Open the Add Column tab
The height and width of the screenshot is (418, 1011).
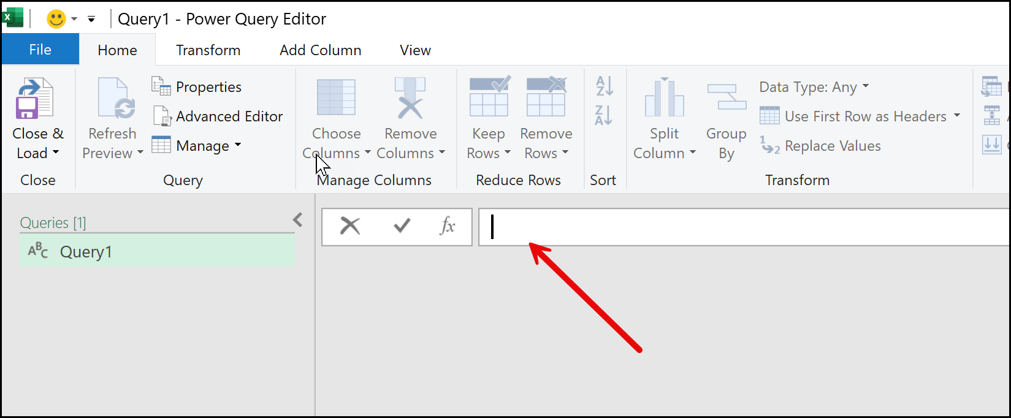tap(320, 50)
